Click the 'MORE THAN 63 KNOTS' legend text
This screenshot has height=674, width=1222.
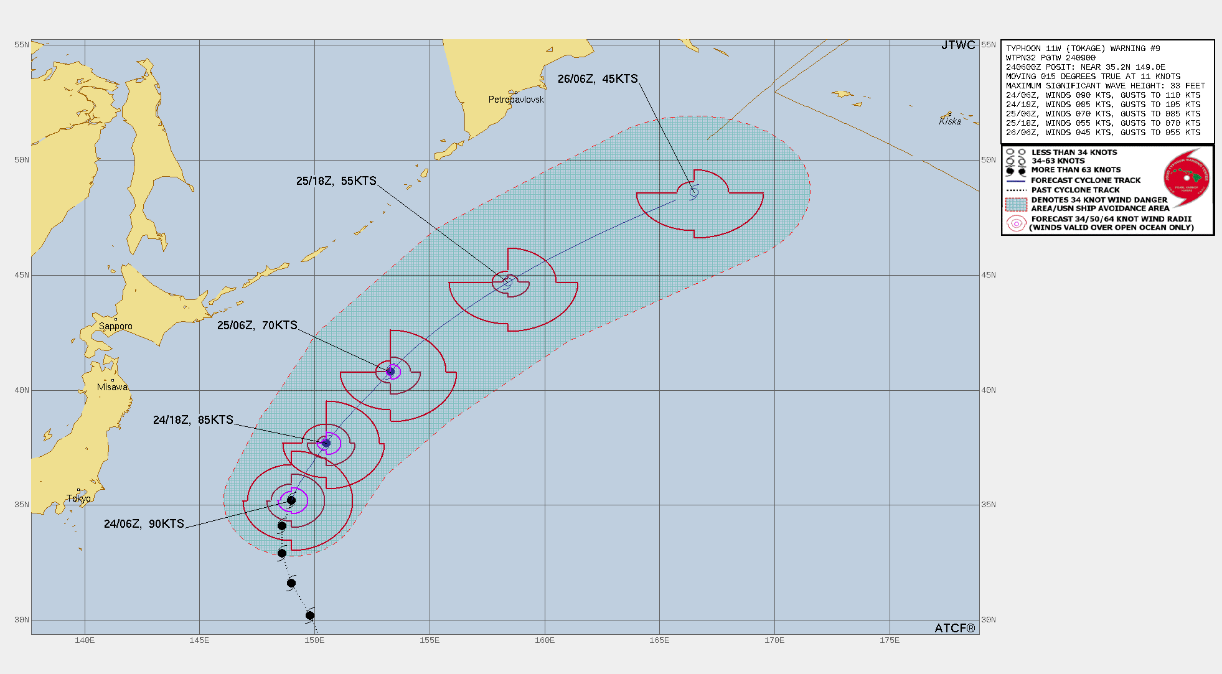(1076, 170)
